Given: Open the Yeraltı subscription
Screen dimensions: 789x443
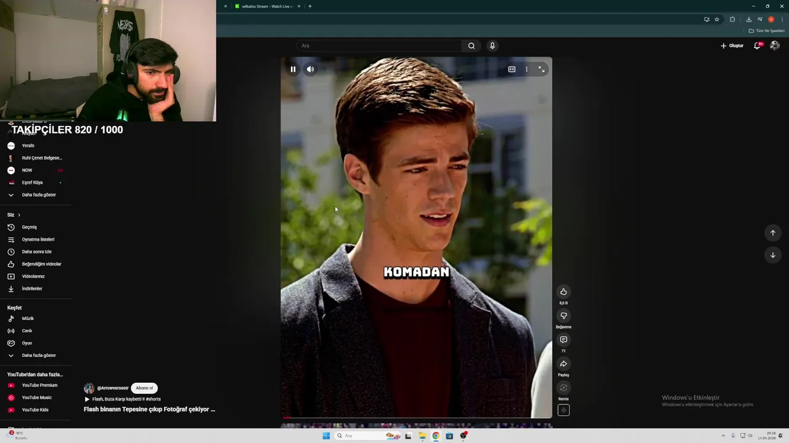Looking at the screenshot, I should pyautogui.click(x=35, y=146).
